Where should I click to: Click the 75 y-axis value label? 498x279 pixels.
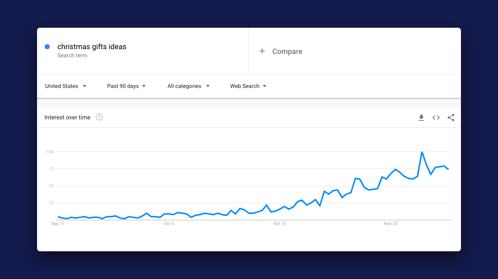click(50, 169)
